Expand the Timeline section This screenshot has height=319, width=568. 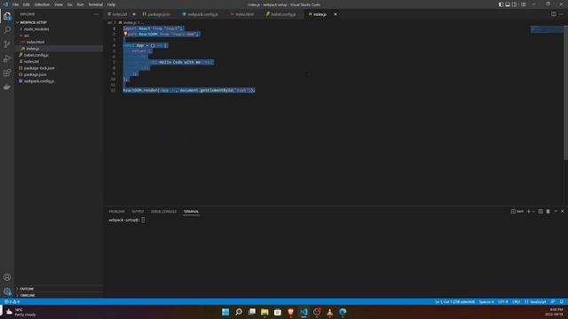click(x=28, y=295)
